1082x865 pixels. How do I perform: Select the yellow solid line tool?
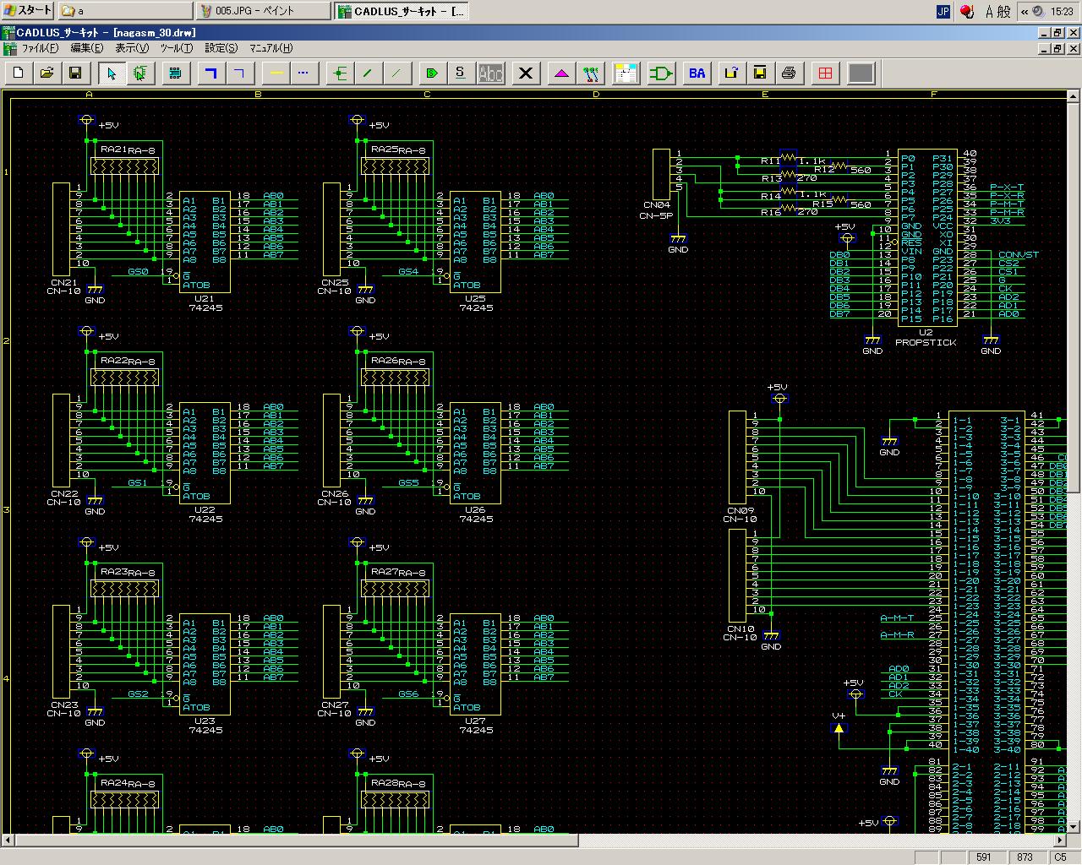[276, 73]
